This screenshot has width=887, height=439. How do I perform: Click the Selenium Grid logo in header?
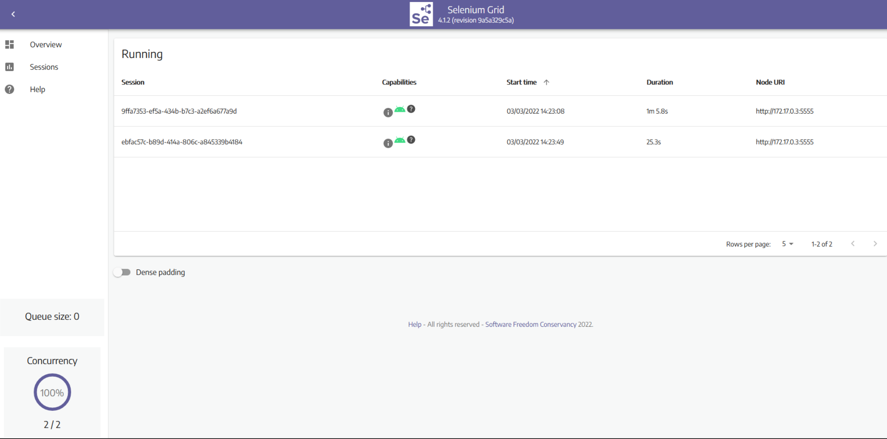pyautogui.click(x=421, y=14)
